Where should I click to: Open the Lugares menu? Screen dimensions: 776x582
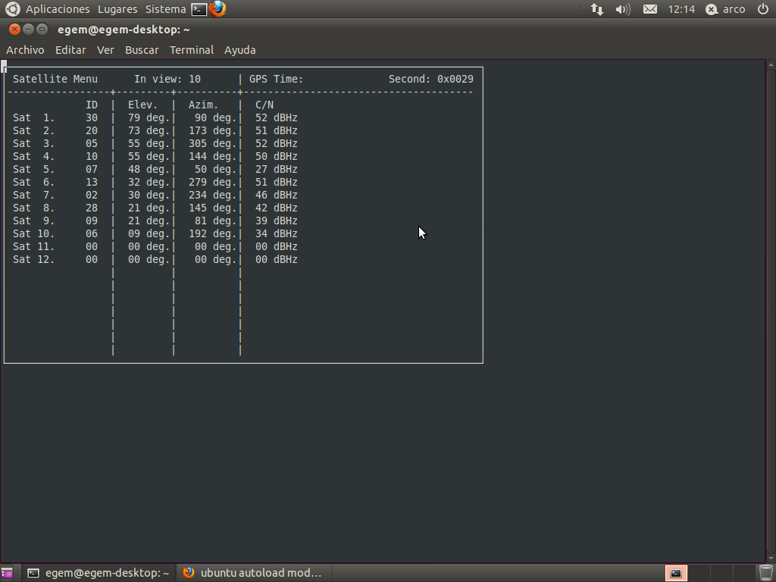tap(117, 9)
